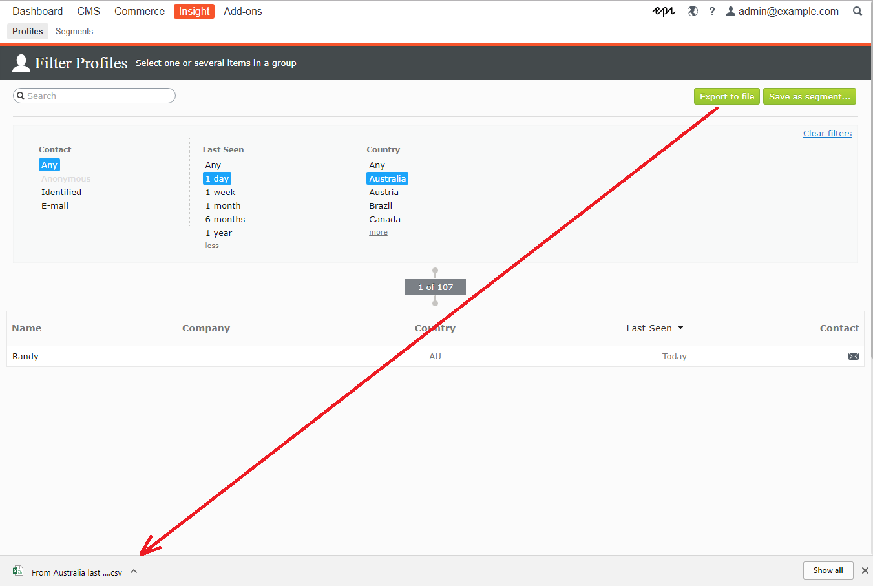
Task: Switch to Profiles tab
Action: pyautogui.click(x=28, y=31)
